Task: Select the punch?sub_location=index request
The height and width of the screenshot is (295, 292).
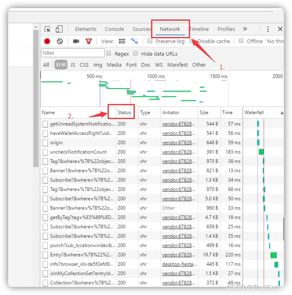Action: (82, 245)
